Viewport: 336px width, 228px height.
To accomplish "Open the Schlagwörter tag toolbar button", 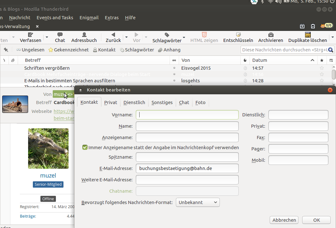I will [167, 35].
